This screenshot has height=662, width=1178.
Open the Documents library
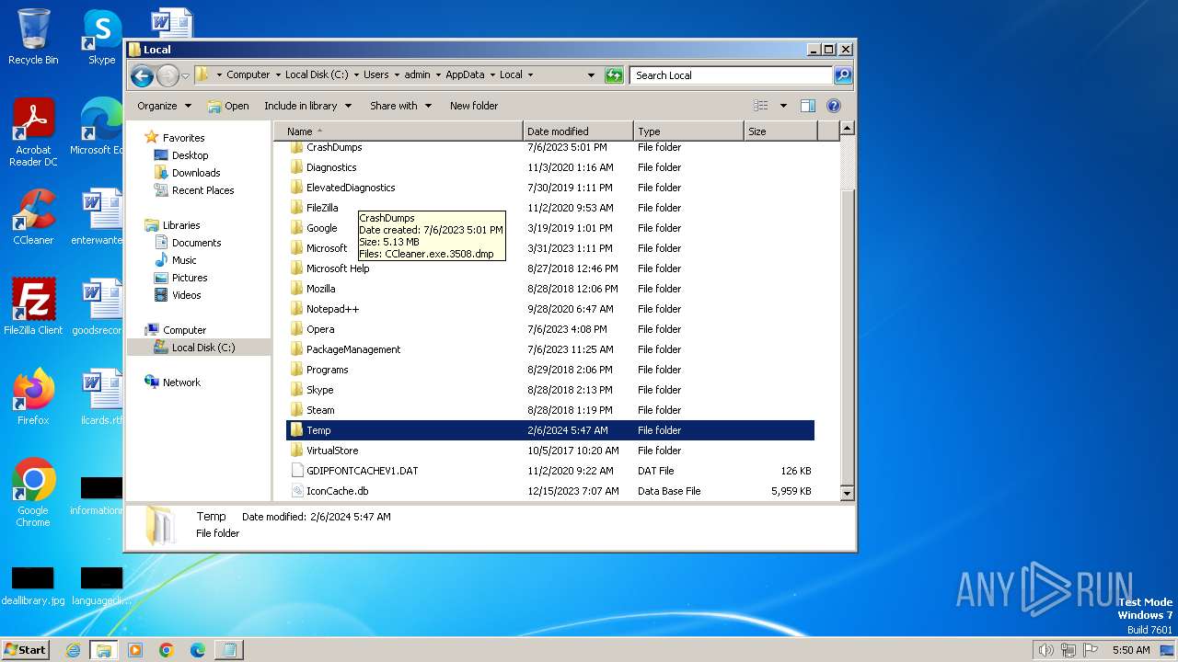196,243
